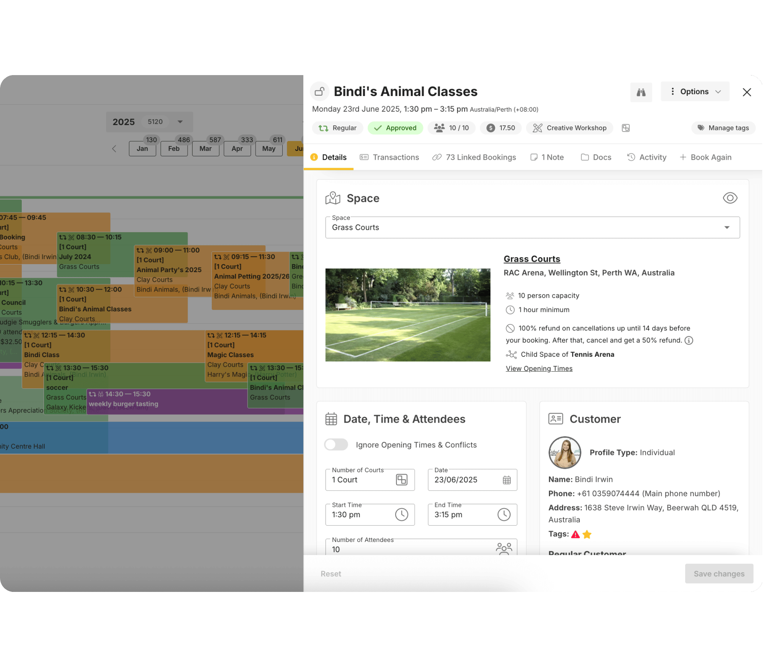Image resolution: width=763 pixels, height=667 pixels.
Task: Expand the Space dropdown showing Grass Courts
Action: 532,228
